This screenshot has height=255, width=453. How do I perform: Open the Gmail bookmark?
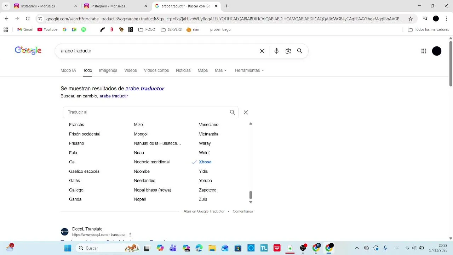tap(25, 29)
